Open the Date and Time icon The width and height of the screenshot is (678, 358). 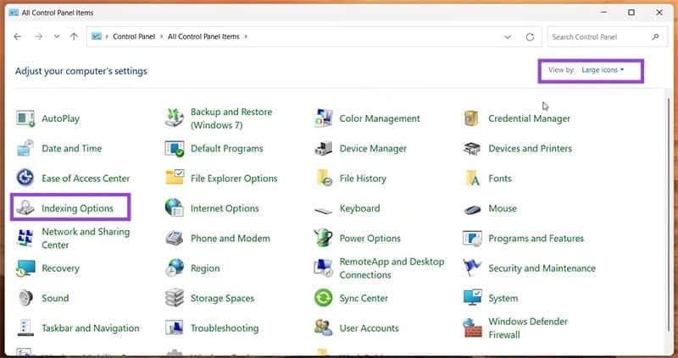[x=25, y=148]
